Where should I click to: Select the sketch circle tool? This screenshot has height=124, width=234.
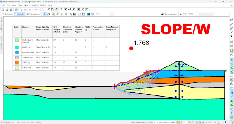pos(52,10)
